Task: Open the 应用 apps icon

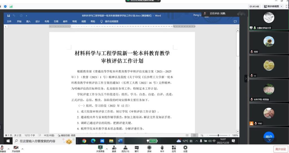Action: pyautogui.click(x=174, y=148)
